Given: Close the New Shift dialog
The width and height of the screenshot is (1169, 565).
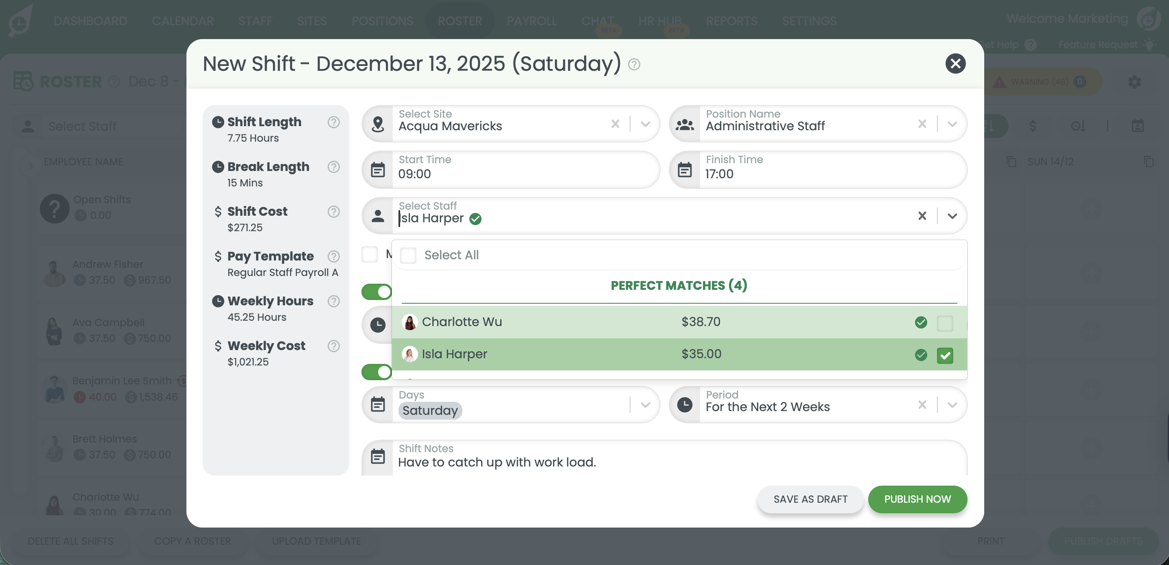Looking at the screenshot, I should tap(955, 64).
